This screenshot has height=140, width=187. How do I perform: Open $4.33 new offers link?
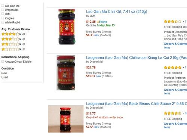pyautogui.click(x=93, y=35)
